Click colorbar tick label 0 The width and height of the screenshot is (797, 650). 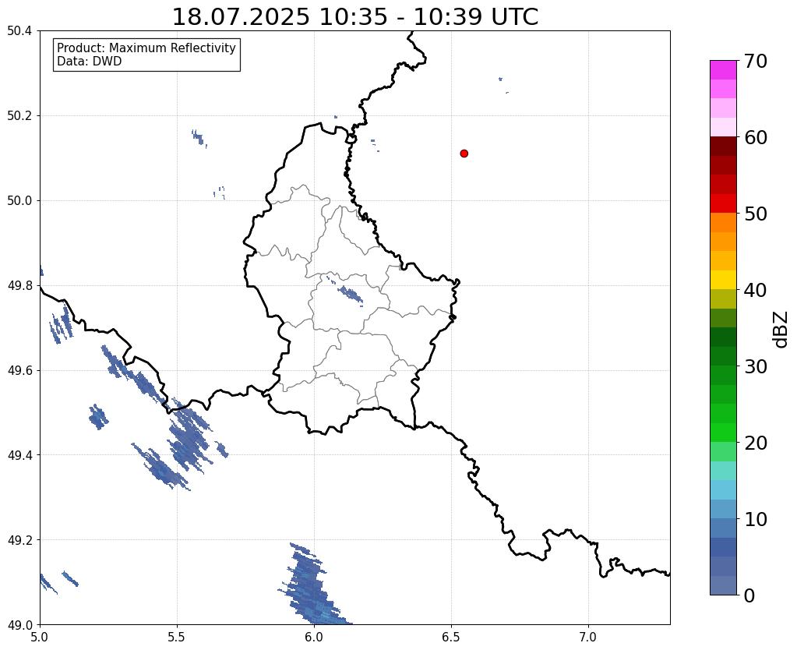point(749,595)
